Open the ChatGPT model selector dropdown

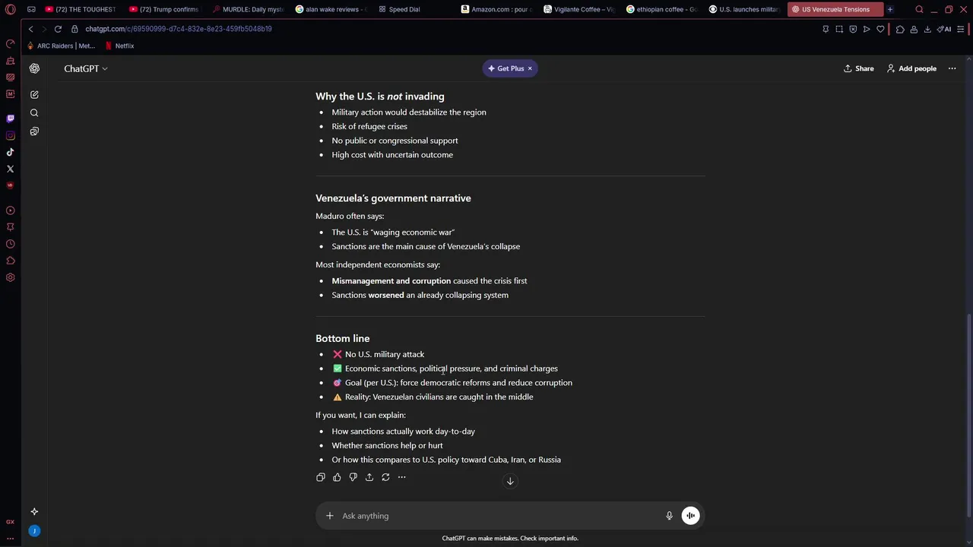click(86, 68)
